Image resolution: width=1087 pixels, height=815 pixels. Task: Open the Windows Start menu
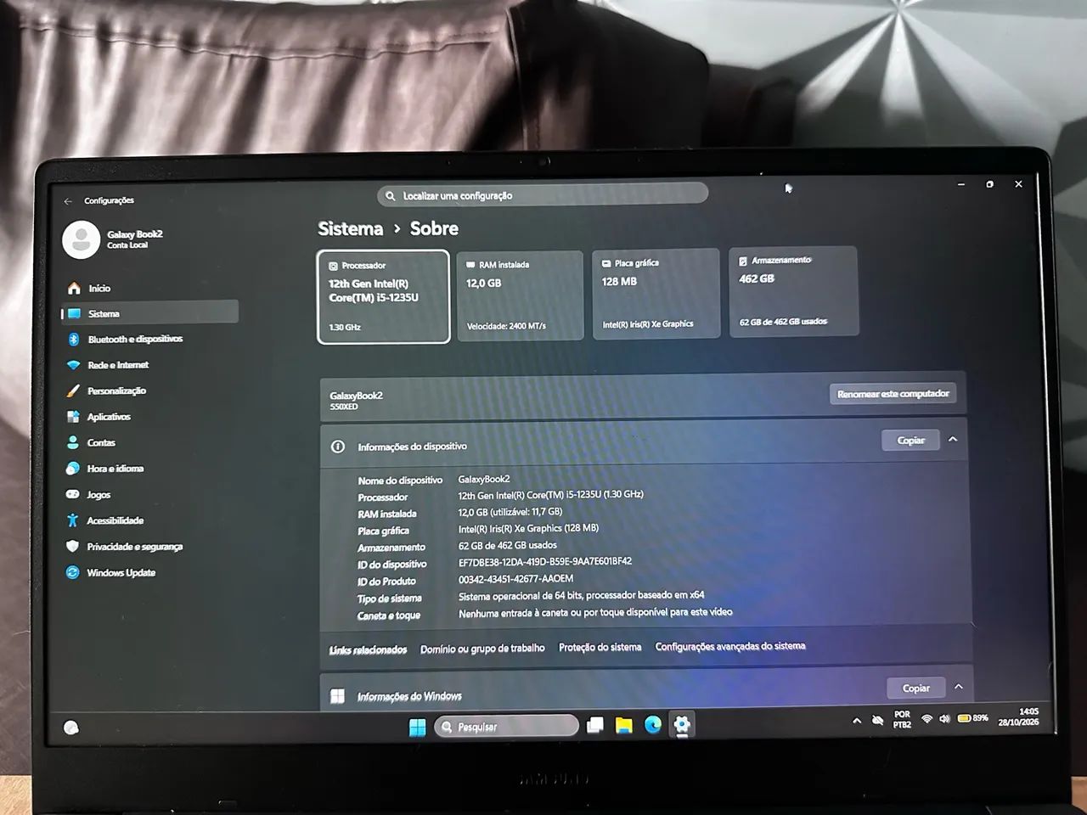417,728
